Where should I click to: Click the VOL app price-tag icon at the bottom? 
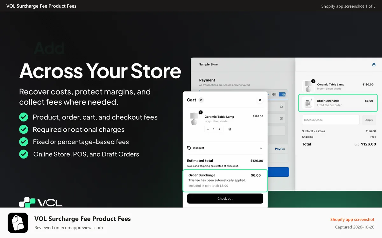click(x=18, y=223)
